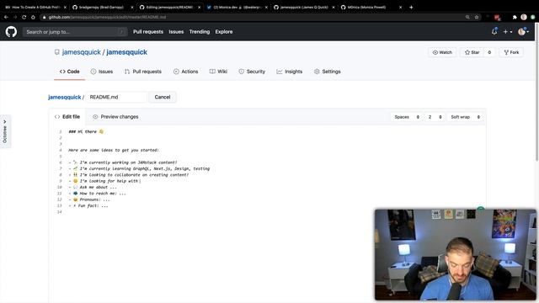Open the GitHub home logo

coord(11,32)
